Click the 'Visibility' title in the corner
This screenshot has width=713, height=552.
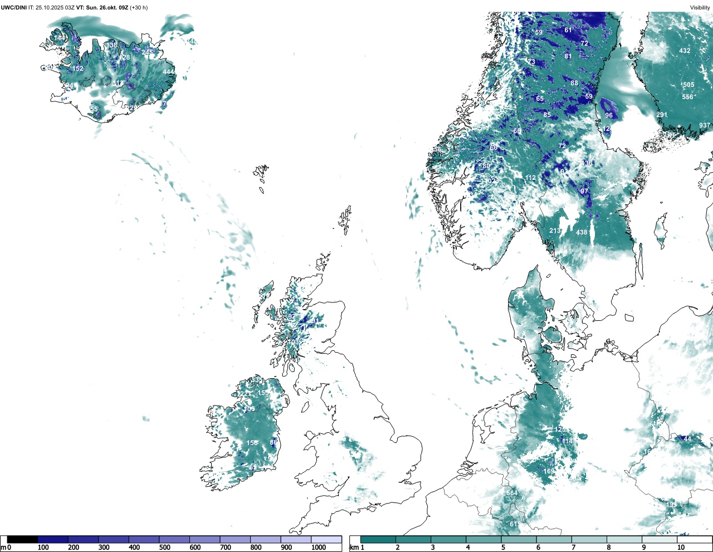coord(700,7)
